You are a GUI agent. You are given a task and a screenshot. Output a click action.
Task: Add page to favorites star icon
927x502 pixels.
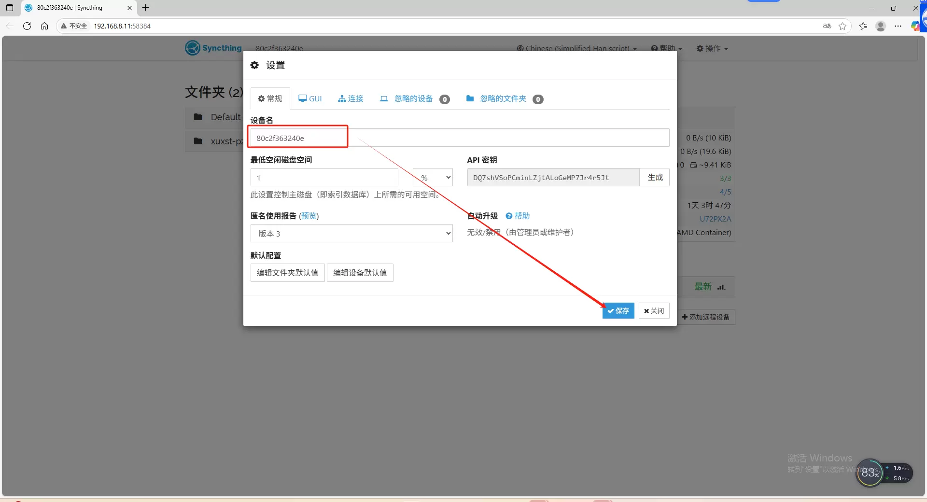(843, 26)
